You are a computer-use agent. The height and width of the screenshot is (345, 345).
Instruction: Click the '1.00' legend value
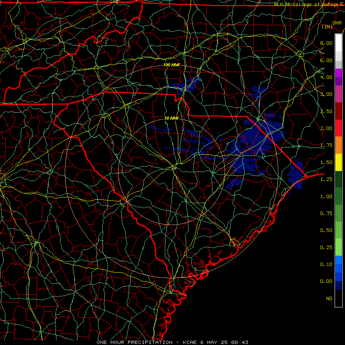[326, 197]
